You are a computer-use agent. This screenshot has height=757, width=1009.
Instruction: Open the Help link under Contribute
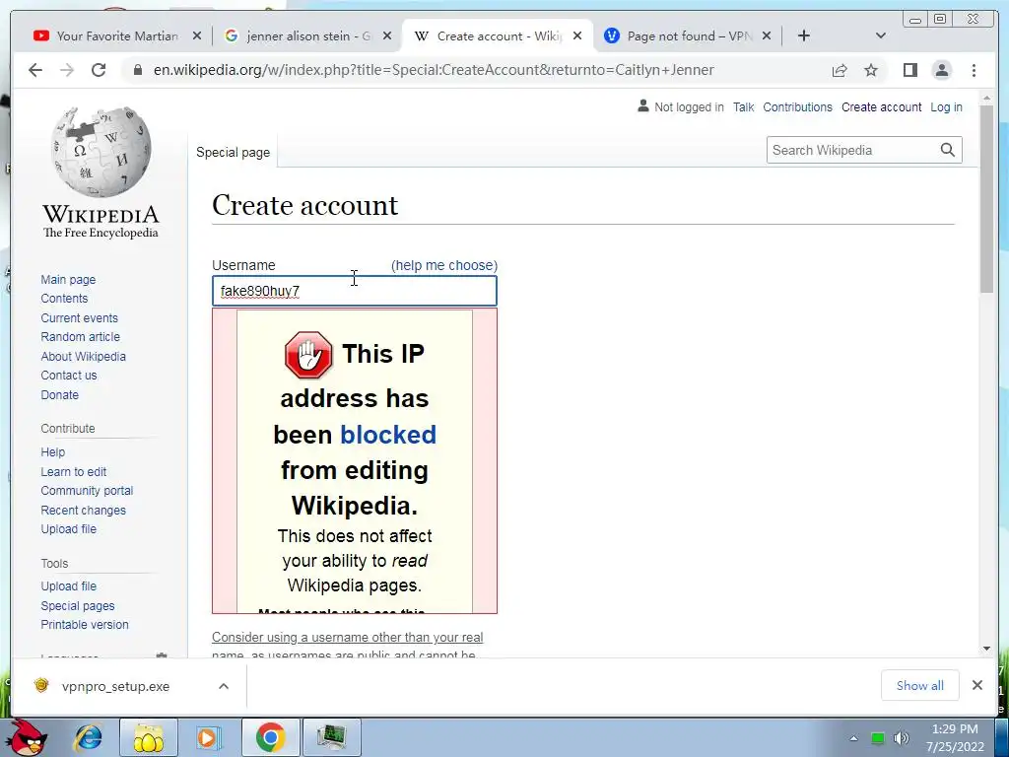click(x=53, y=452)
